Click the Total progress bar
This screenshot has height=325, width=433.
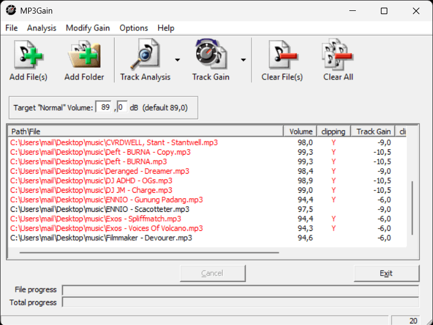tap(241, 302)
